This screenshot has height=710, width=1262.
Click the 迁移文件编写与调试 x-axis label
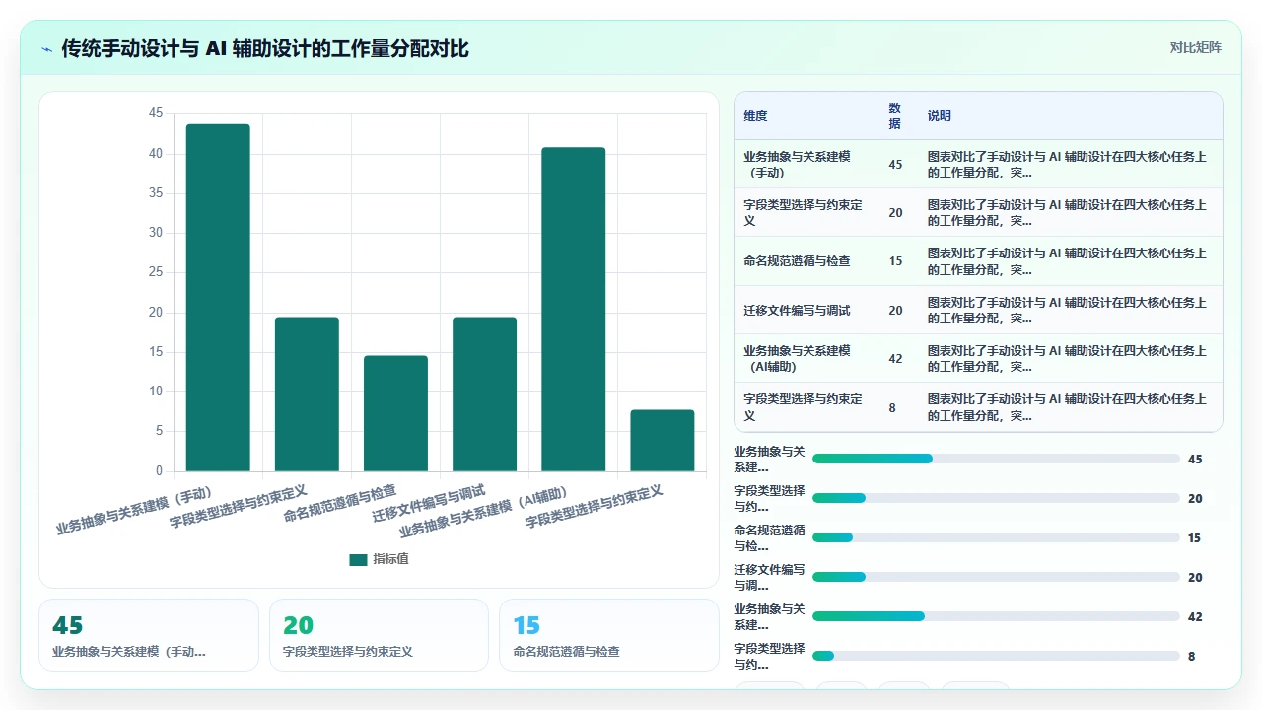[429, 502]
